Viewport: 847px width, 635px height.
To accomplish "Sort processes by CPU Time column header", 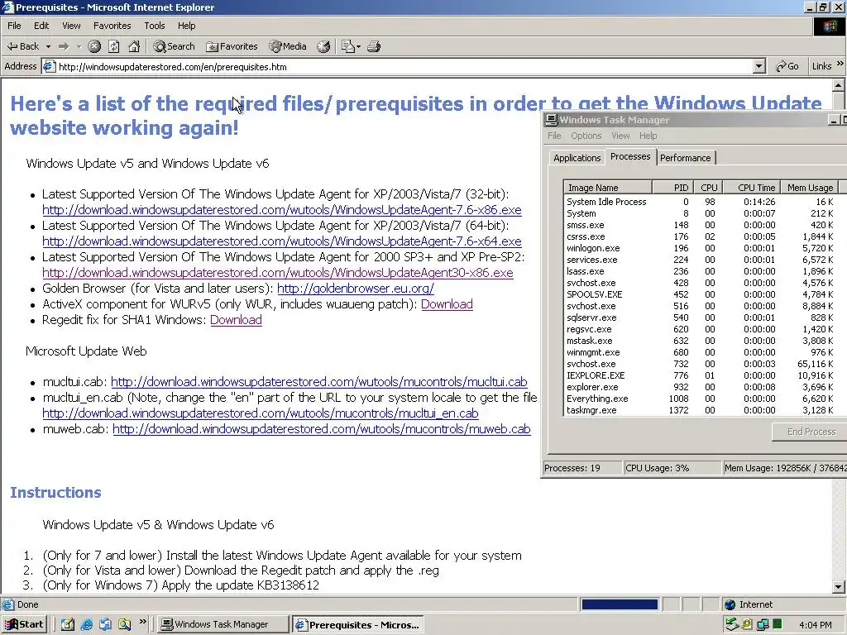I will click(749, 188).
